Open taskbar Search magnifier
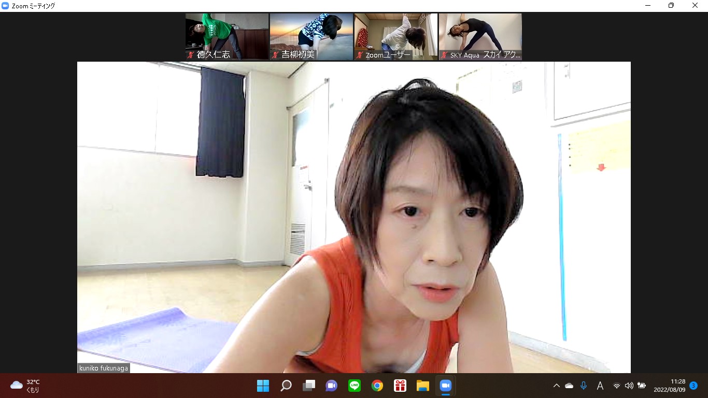Image resolution: width=708 pixels, height=398 pixels. pyautogui.click(x=286, y=386)
